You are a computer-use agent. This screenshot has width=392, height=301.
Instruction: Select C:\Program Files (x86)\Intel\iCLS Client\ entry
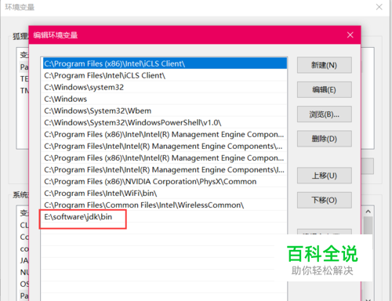(165, 63)
